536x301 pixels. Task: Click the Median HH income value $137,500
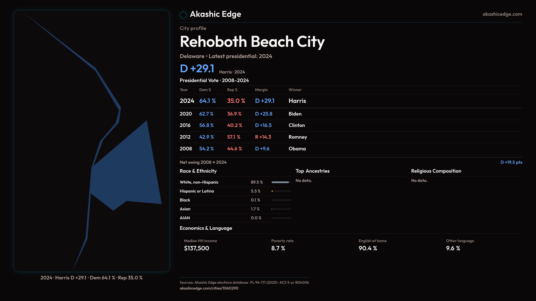coord(197,248)
